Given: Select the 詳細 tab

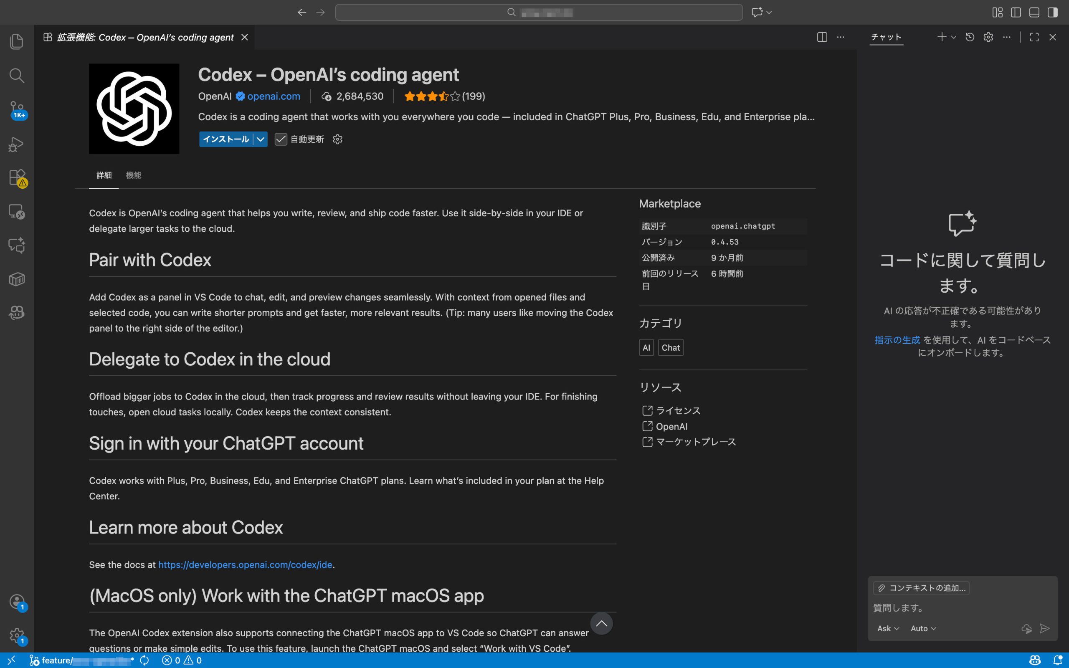Looking at the screenshot, I should [x=104, y=175].
